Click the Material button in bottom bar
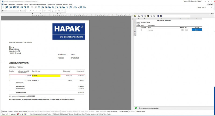This screenshot has height=116, width=215. (5, 111)
